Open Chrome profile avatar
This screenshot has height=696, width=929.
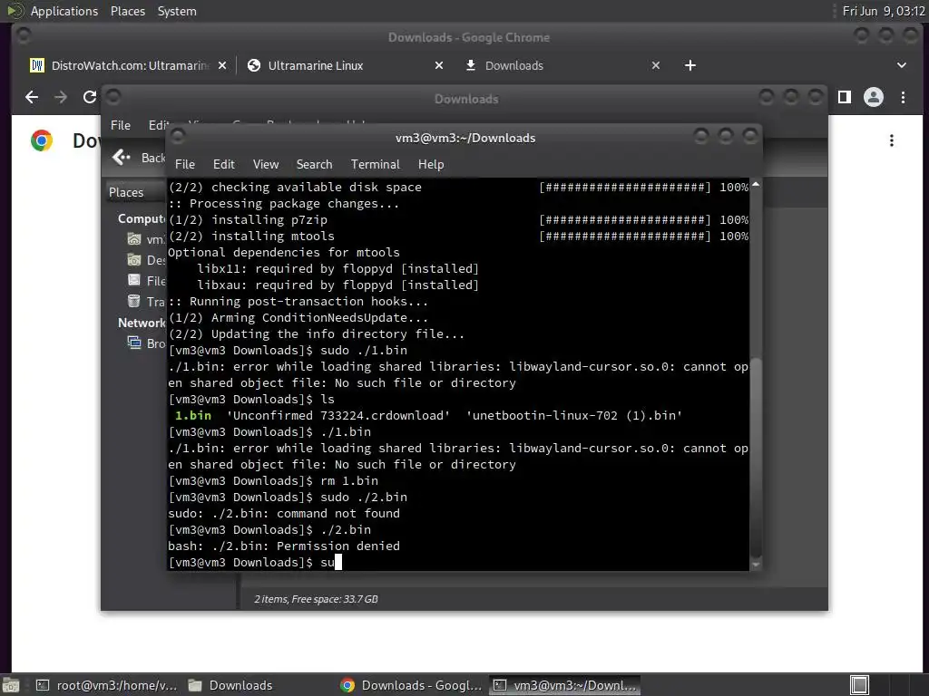[874, 97]
